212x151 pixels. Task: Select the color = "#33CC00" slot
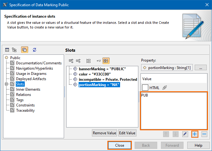(93, 74)
